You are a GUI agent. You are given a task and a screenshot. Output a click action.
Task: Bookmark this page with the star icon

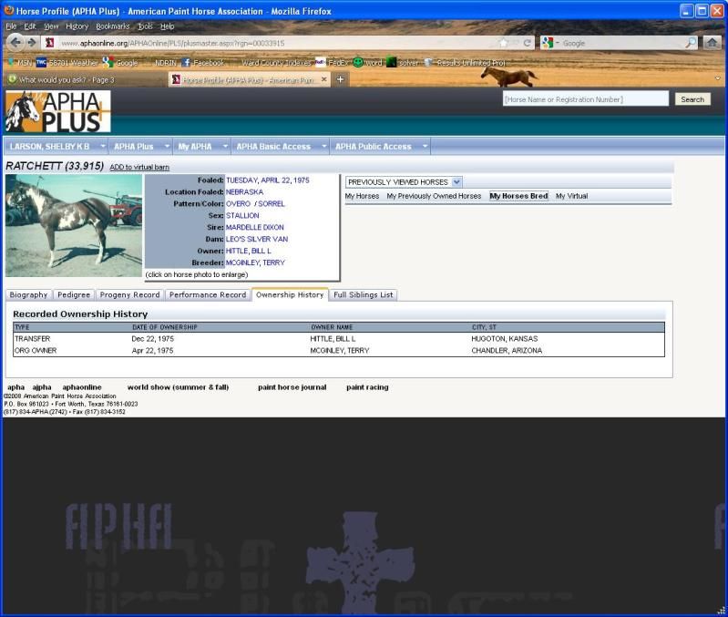(504, 43)
